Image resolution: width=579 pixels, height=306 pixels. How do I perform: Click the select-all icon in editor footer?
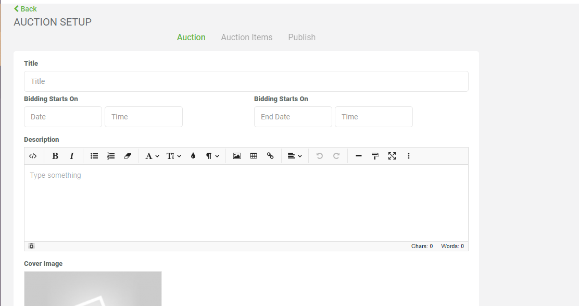(32, 247)
